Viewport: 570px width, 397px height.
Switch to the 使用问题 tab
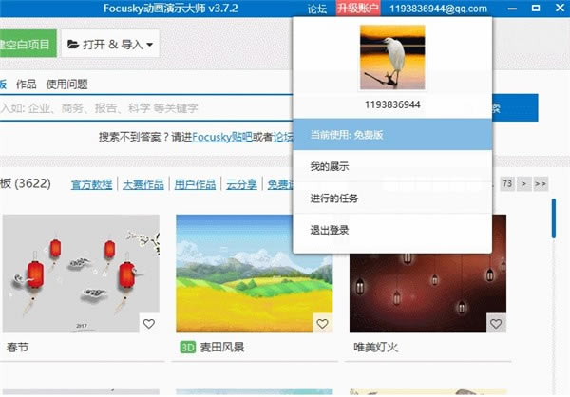66,85
